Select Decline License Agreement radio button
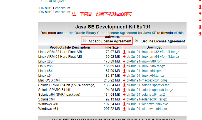The image size is (202, 120). click(137, 40)
